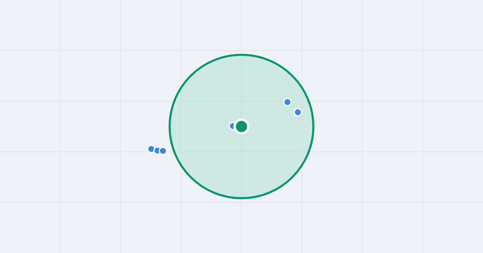The image size is (483, 253).
Task: Click the rightmost point of the green circle outline
Action: tap(314, 126)
